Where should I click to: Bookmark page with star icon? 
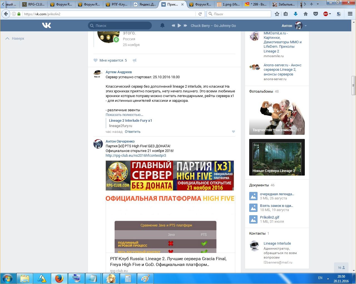click(277, 14)
